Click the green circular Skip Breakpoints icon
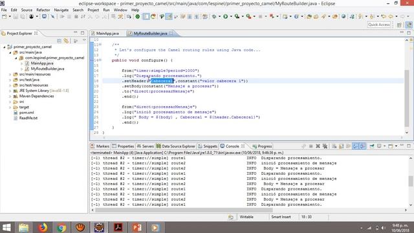This screenshot has height=233, width=414. pyautogui.click(x=138, y=17)
